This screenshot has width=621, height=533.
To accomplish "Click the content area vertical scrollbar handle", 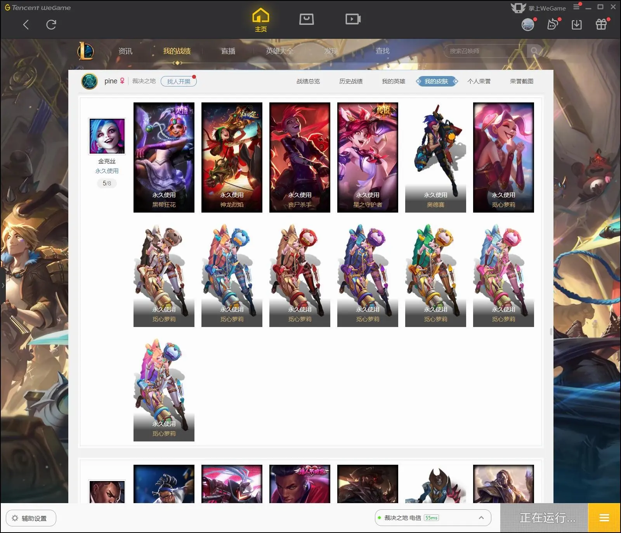I will (x=551, y=332).
